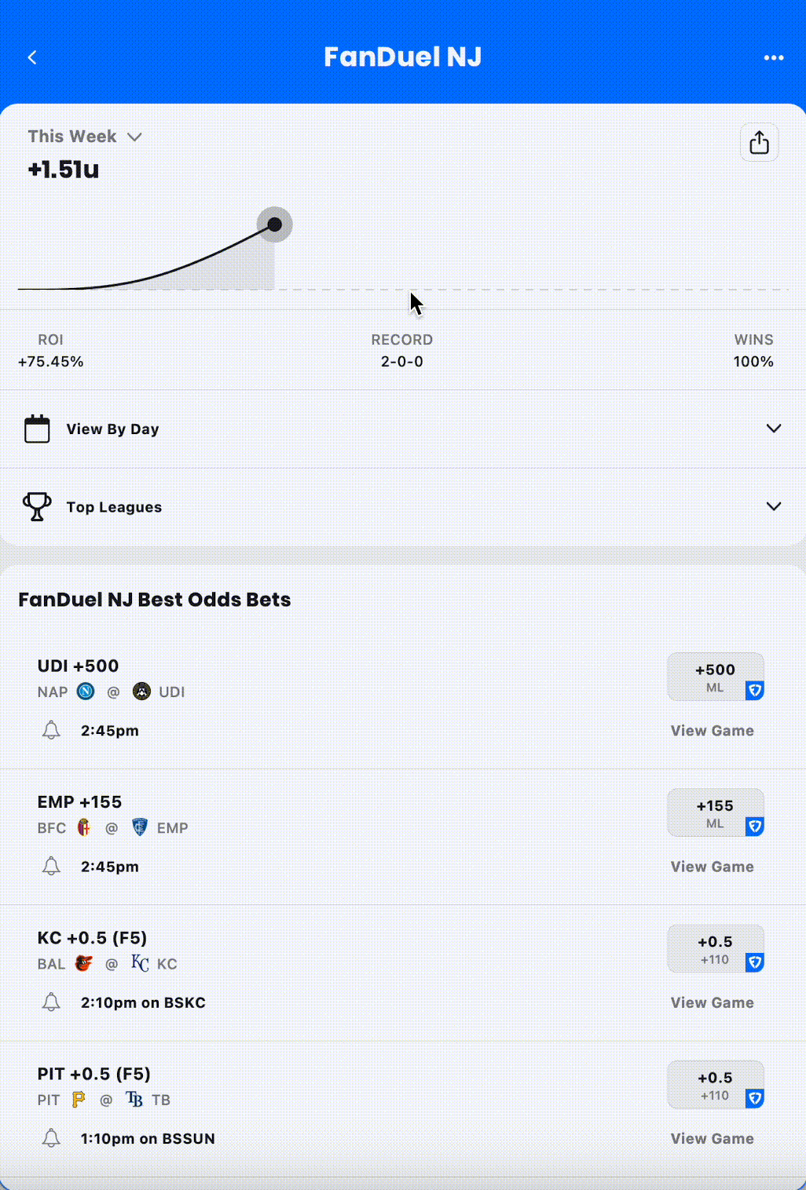Toggle alert bell for Baltimore at Kansas City game
This screenshot has height=1190, width=806.
click(51, 1002)
